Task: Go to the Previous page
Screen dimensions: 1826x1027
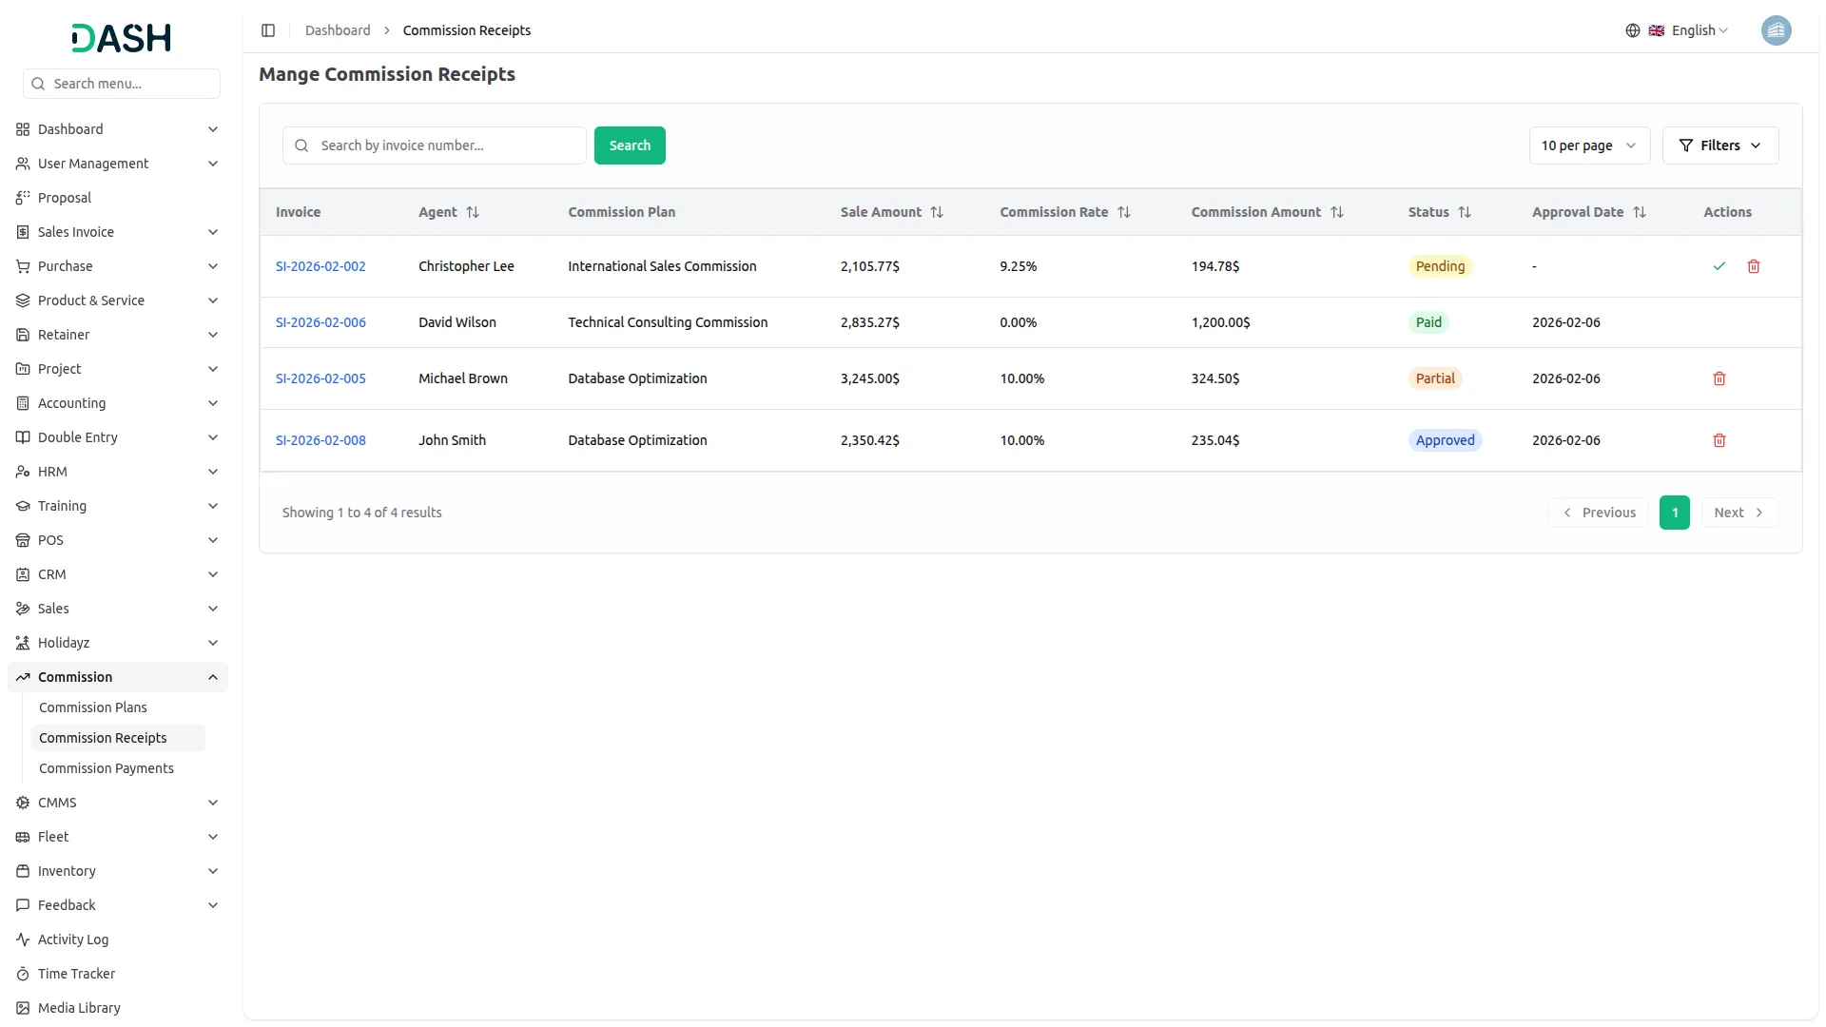Action: [x=1598, y=513]
